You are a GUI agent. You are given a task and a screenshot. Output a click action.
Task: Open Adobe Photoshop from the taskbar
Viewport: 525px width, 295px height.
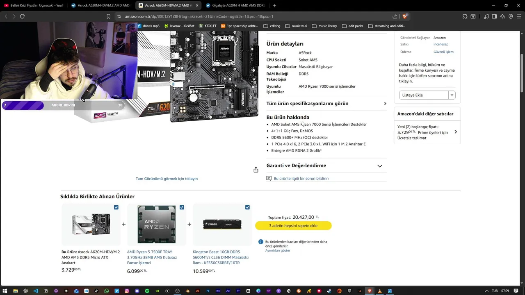click(208, 291)
